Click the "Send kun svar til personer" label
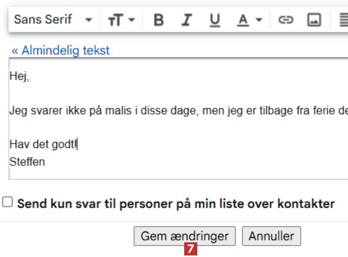The width and height of the screenshot is (348, 257). tap(176, 204)
